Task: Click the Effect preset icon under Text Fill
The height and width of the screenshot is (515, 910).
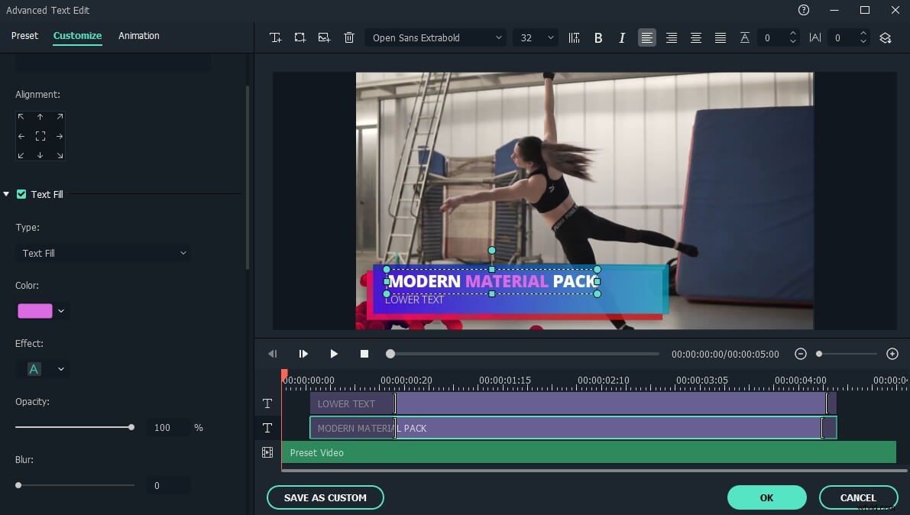Action: (35, 368)
